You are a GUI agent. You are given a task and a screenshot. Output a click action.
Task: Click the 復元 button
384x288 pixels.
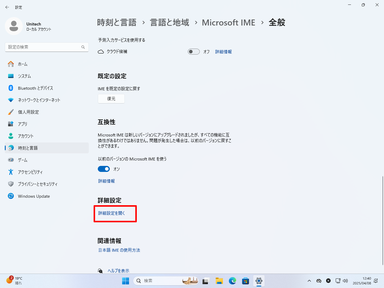tap(111, 99)
